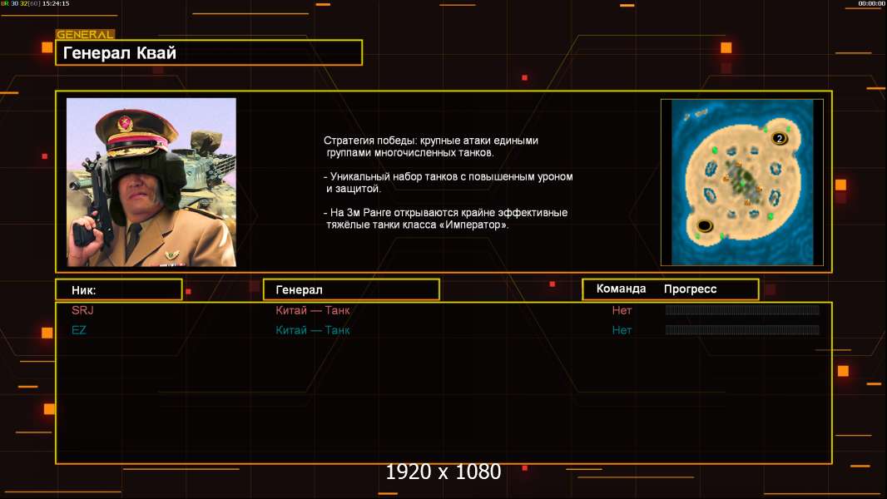Click EZ's loading progress bar
This screenshot has height=499, width=887.
742,329
